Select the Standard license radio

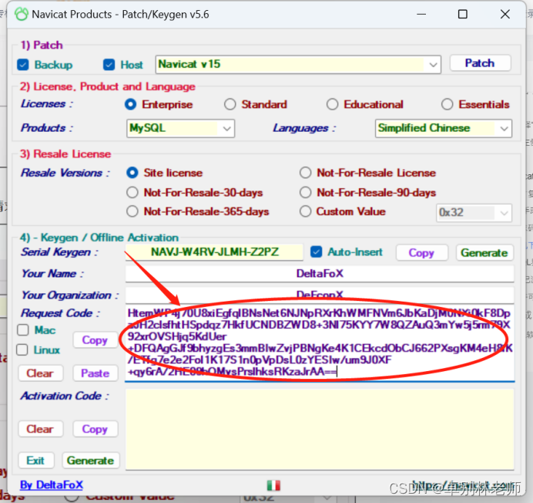[x=230, y=104]
